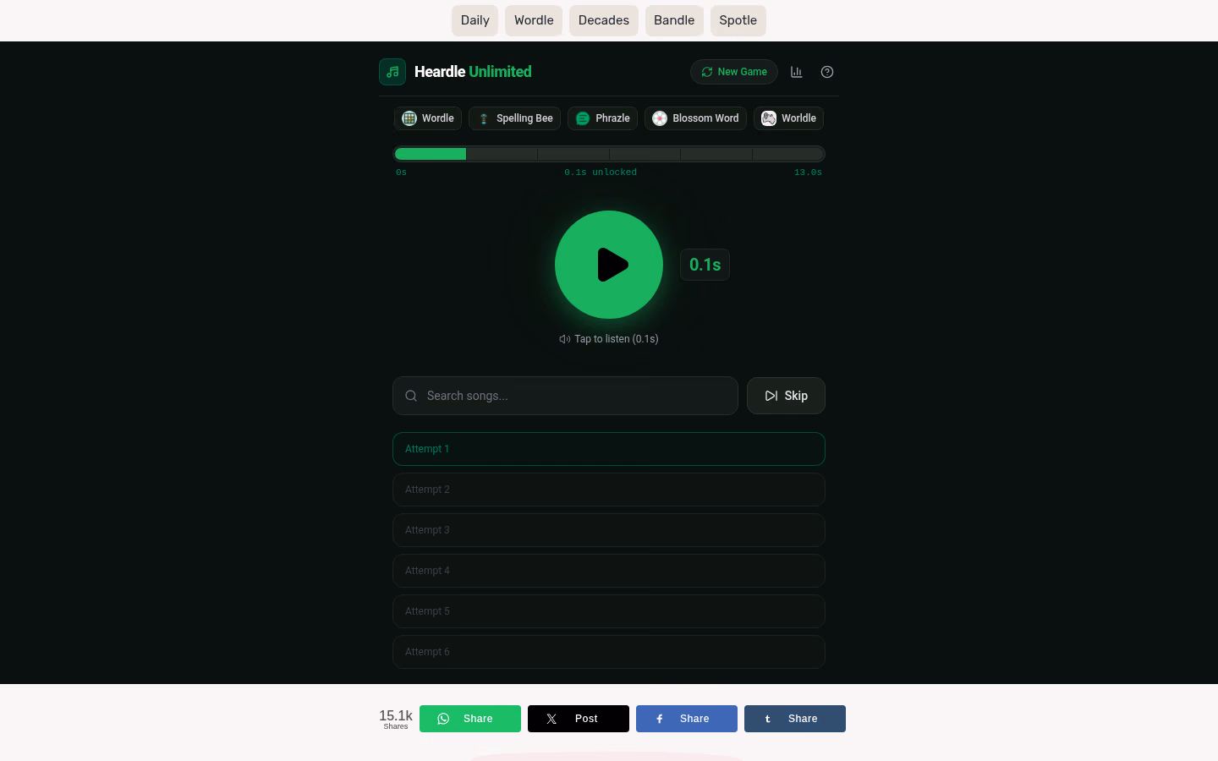The image size is (1218, 761).
Task: Open the Phrazle game link
Action: 603,118
